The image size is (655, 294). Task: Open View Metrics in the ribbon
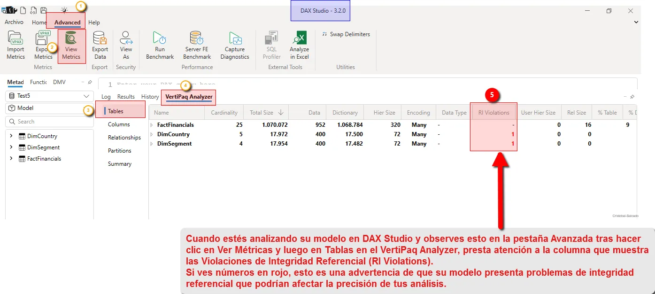pyautogui.click(x=71, y=46)
